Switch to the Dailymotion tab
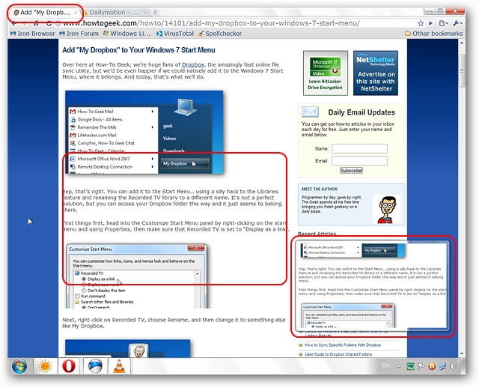 click(x=115, y=13)
